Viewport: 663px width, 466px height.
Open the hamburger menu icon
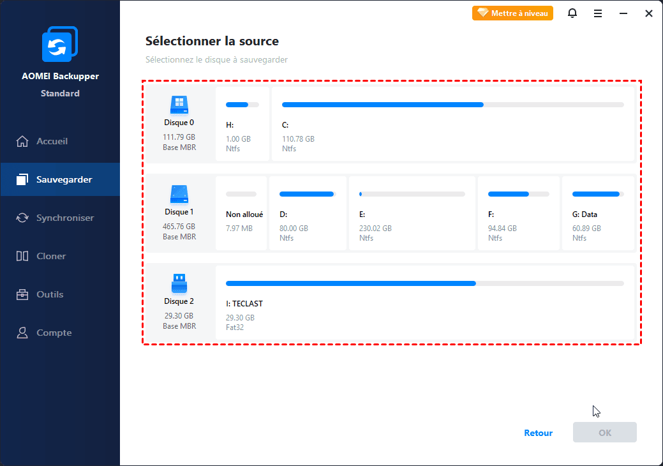[x=597, y=13]
